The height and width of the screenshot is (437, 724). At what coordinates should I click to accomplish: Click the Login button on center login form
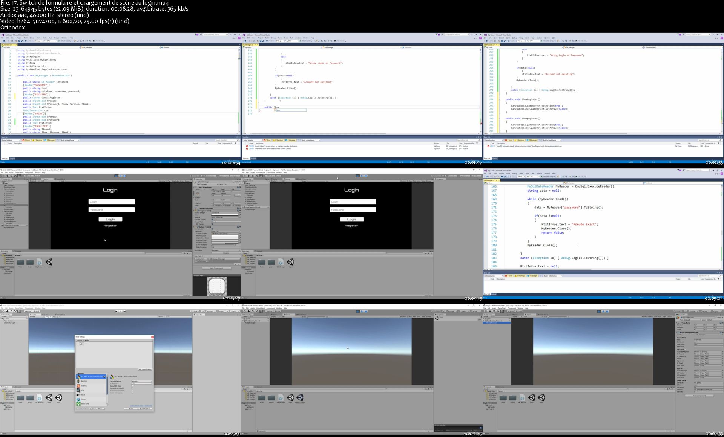pos(352,218)
